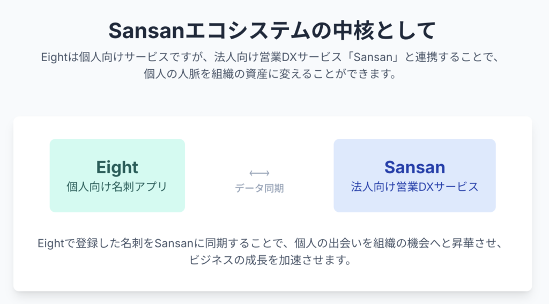The width and height of the screenshot is (549, 304).
Task: Click the Eight title in green card
Action: click(x=117, y=167)
